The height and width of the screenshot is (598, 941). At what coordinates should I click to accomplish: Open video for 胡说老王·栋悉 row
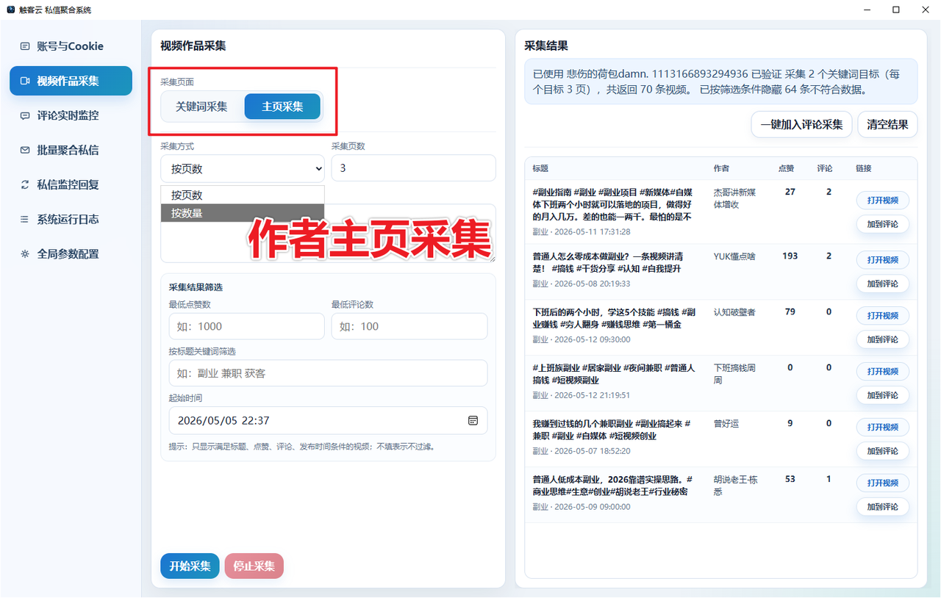tap(882, 483)
